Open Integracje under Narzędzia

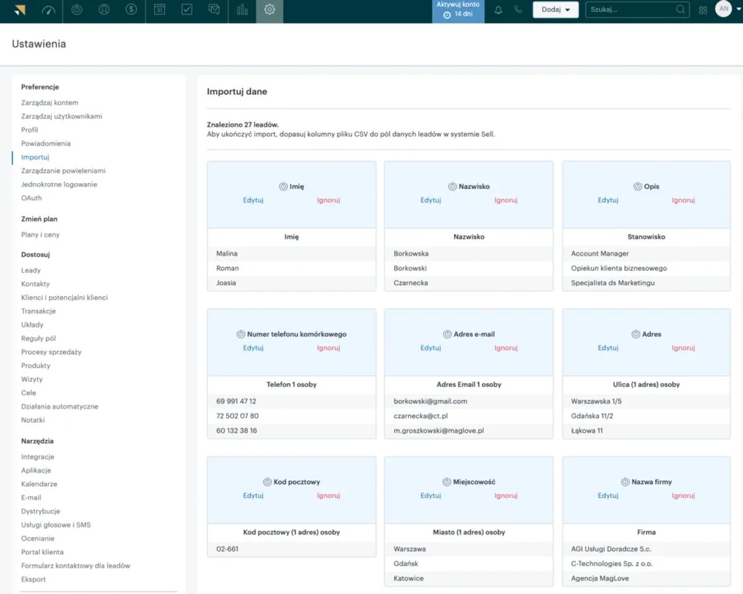[38, 457]
